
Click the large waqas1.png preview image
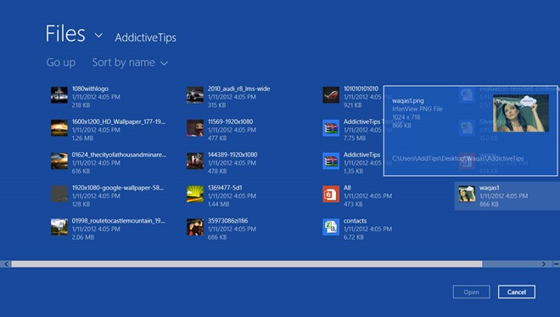pos(521,113)
